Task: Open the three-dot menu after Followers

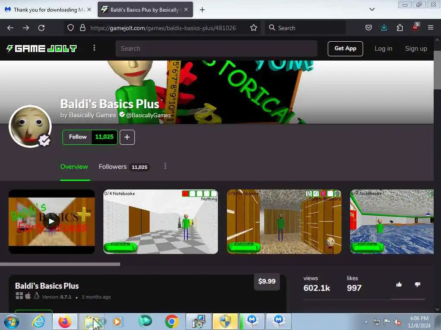Action: pyautogui.click(x=165, y=166)
